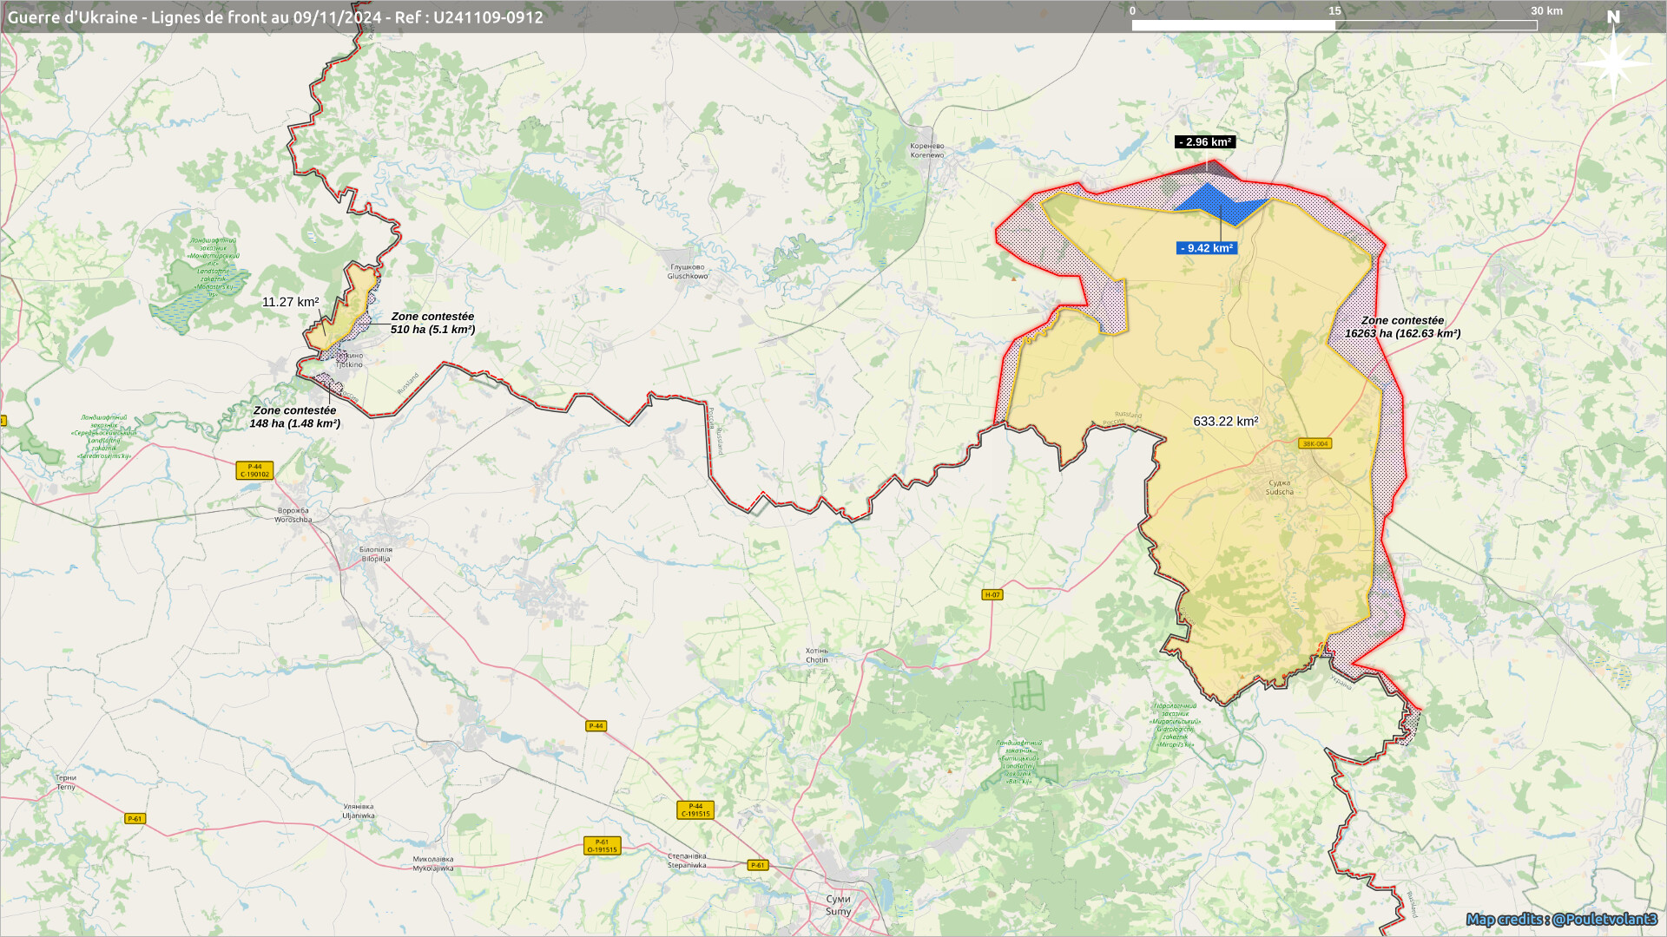This screenshot has height=937, width=1667.
Task: Click the Zone contestée 162.63 km² label
Action: (x=1402, y=327)
